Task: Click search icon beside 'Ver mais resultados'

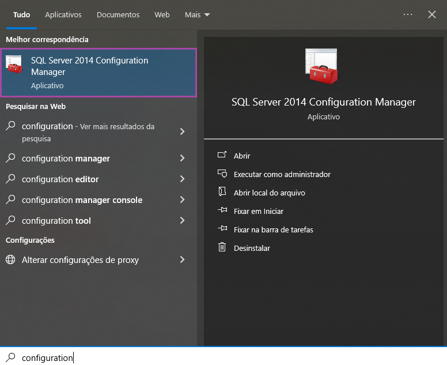Action: [10, 126]
